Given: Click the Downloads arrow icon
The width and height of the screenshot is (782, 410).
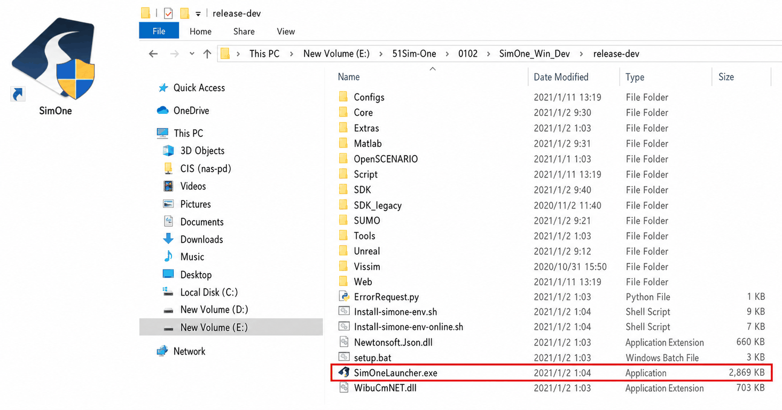Looking at the screenshot, I should click(168, 239).
